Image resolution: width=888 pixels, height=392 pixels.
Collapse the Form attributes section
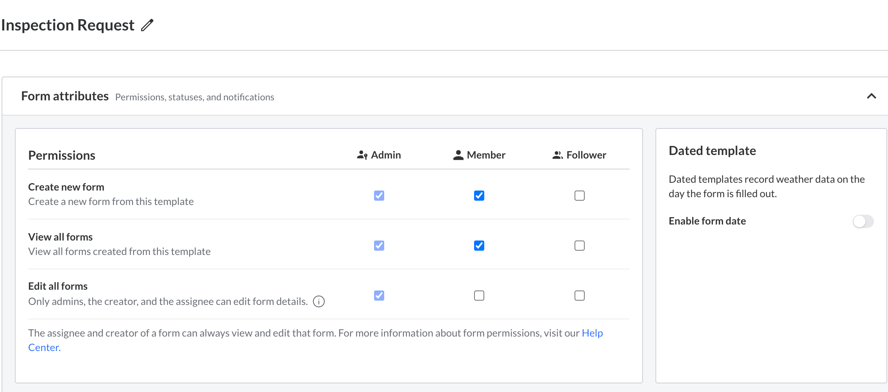pyautogui.click(x=871, y=96)
